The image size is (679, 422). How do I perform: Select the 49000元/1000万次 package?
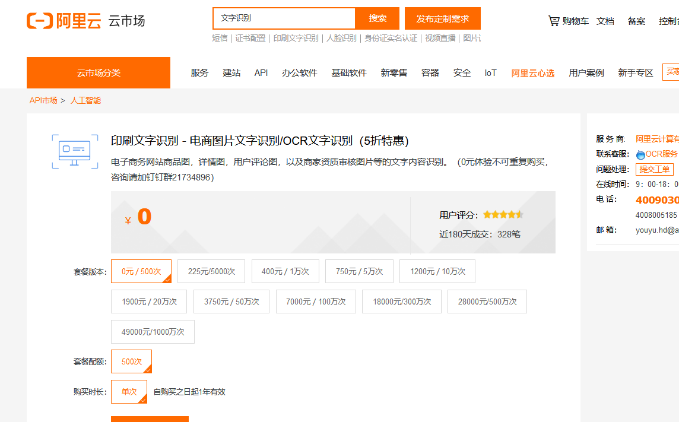[153, 332]
